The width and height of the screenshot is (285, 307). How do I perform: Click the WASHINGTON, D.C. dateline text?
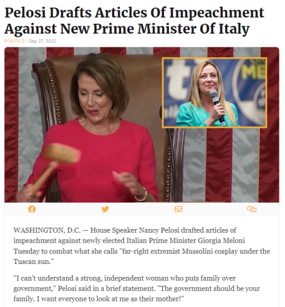tap(47, 230)
